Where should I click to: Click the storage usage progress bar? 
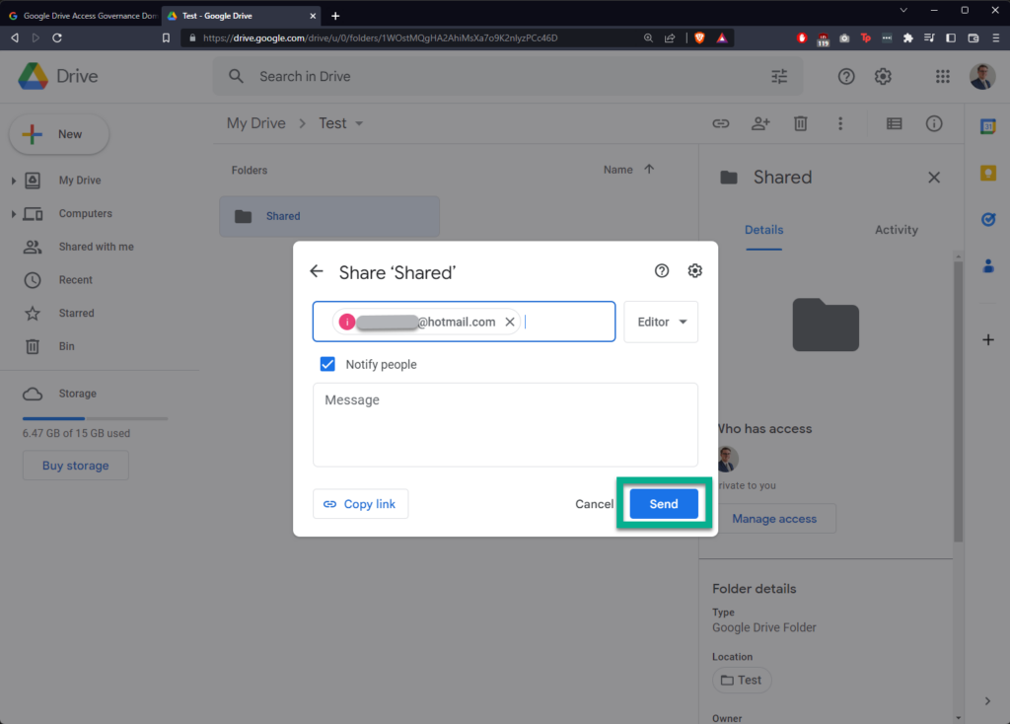tap(95, 418)
